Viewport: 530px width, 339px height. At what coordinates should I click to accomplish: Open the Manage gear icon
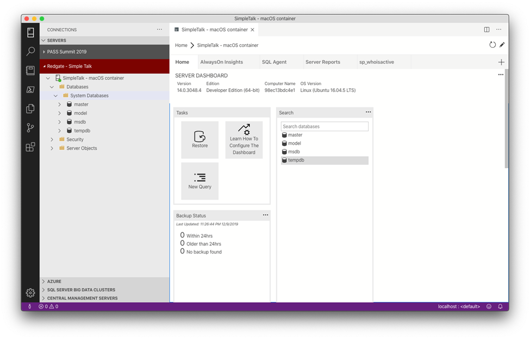tap(30, 293)
